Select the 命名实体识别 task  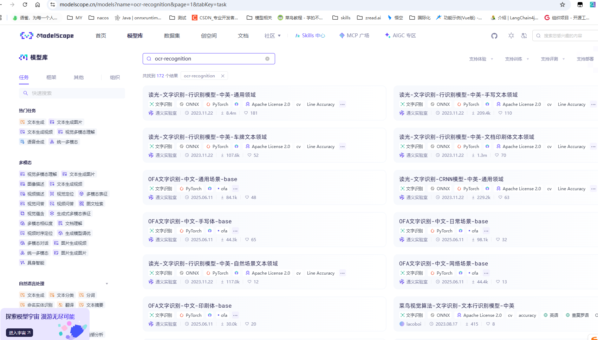pyautogui.click(x=36, y=305)
